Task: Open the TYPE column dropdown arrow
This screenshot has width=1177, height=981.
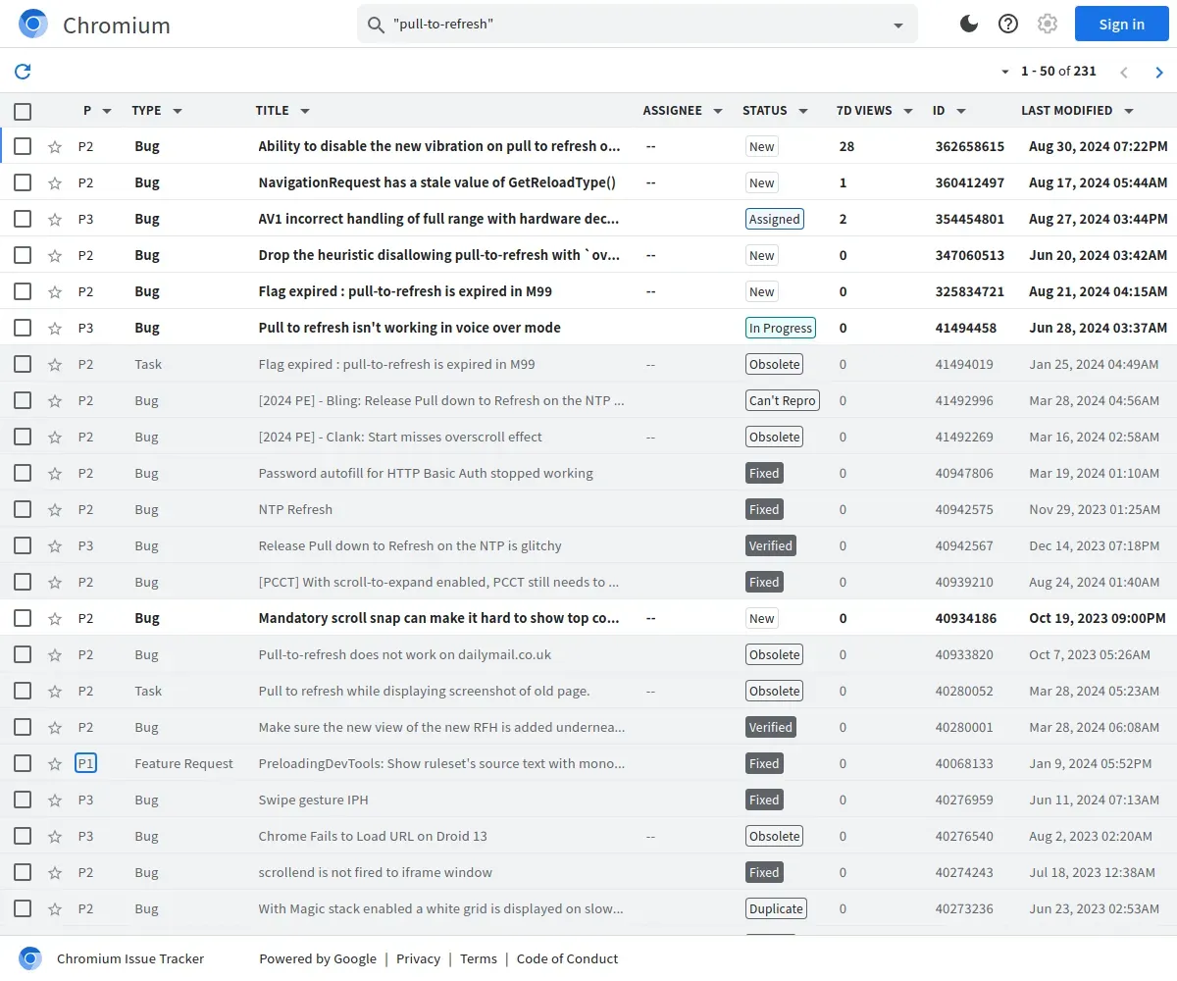Action: (178, 111)
